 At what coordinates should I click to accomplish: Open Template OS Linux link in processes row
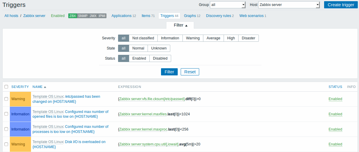(x=48, y=127)
